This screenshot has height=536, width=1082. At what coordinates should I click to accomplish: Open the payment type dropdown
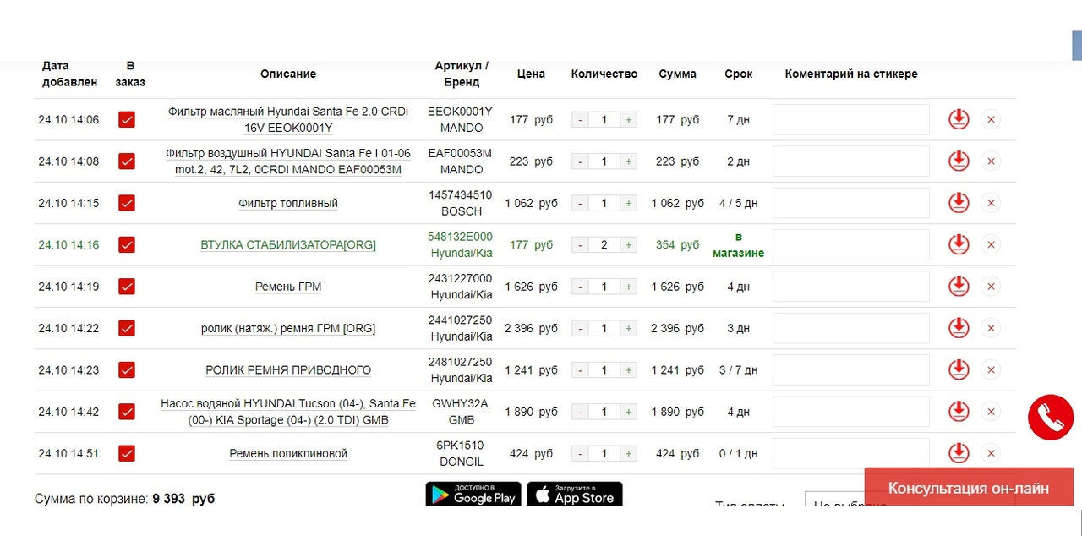845,506
